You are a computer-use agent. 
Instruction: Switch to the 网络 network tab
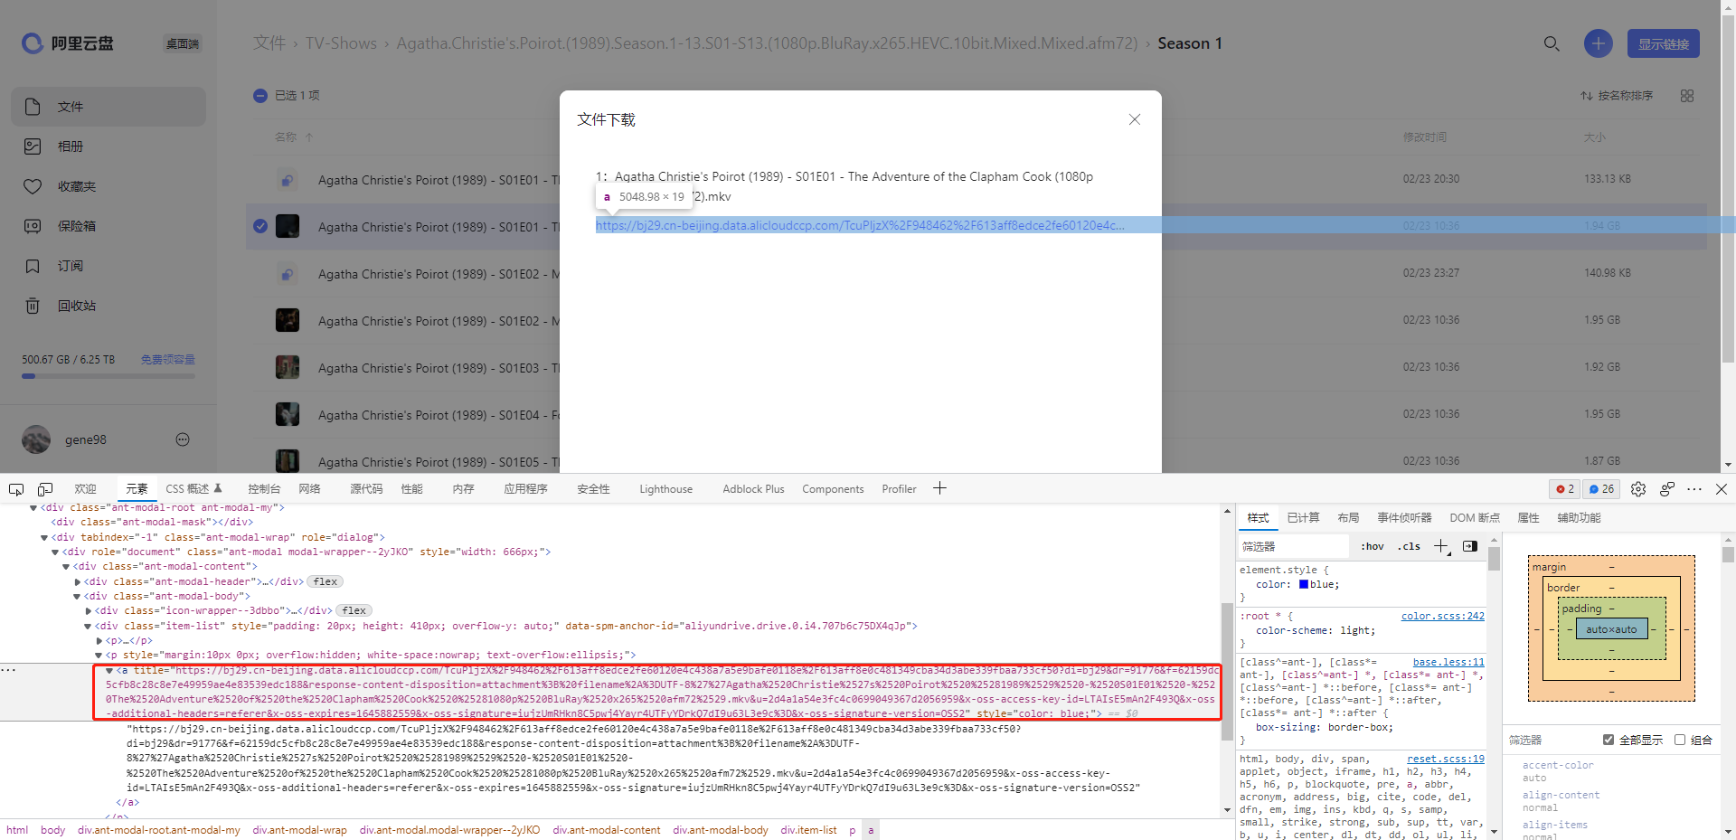[x=310, y=489]
